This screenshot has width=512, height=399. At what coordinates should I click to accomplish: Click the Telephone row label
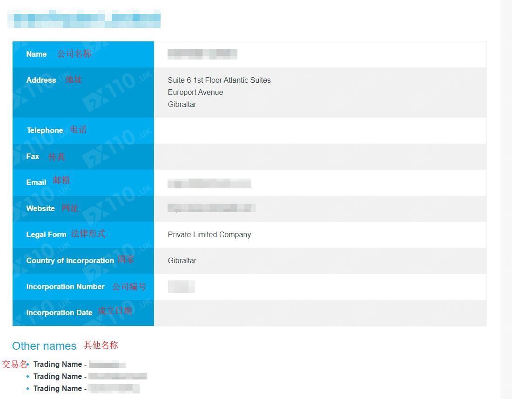[x=45, y=131]
